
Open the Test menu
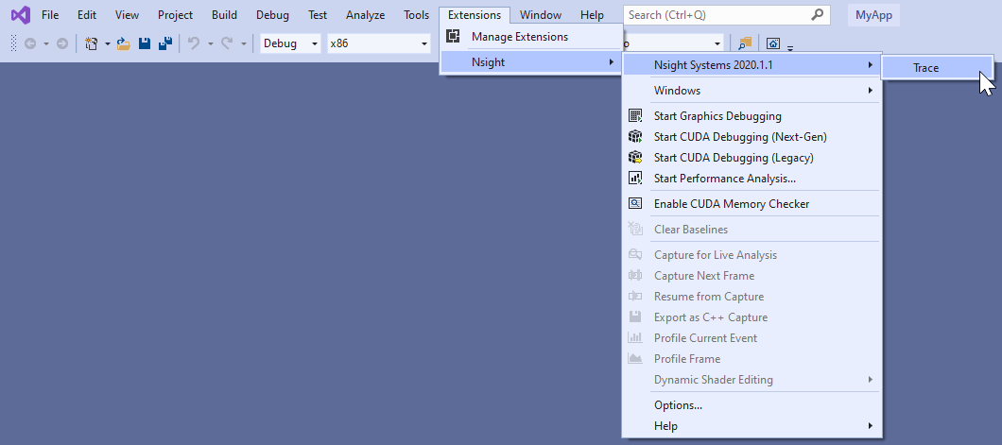(318, 15)
